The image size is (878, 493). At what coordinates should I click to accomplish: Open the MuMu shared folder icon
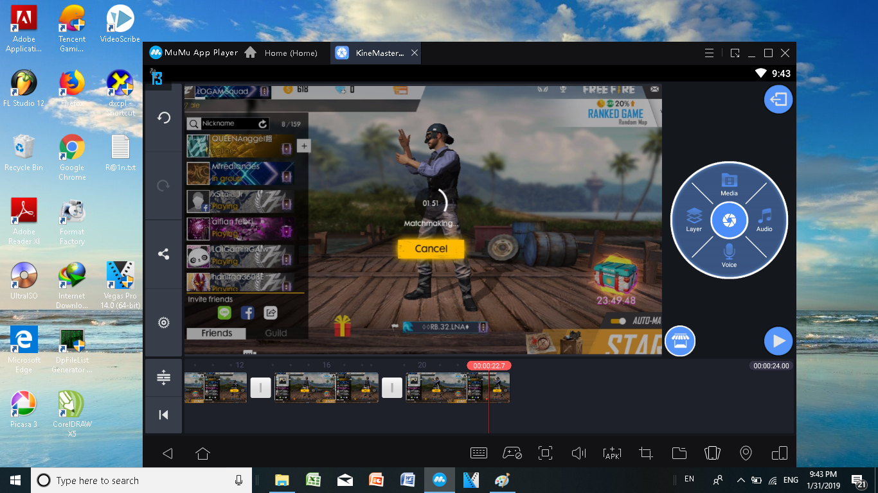click(679, 453)
